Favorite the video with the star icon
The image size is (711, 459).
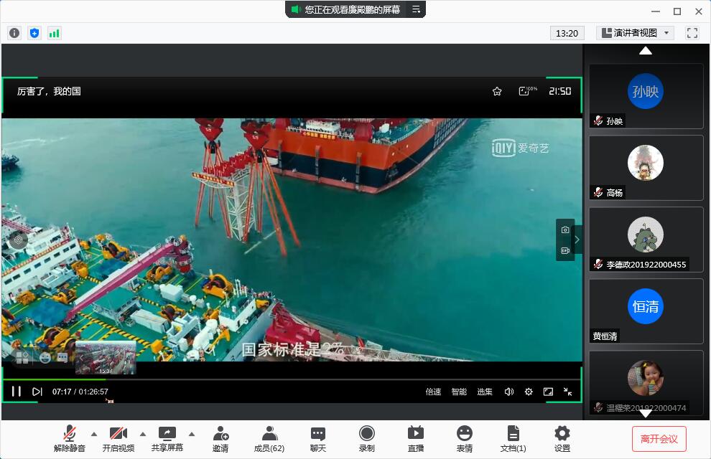497,91
